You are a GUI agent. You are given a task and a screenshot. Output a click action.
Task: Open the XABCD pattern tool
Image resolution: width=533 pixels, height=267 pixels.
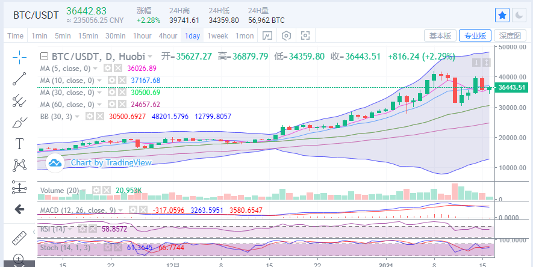coord(19,165)
